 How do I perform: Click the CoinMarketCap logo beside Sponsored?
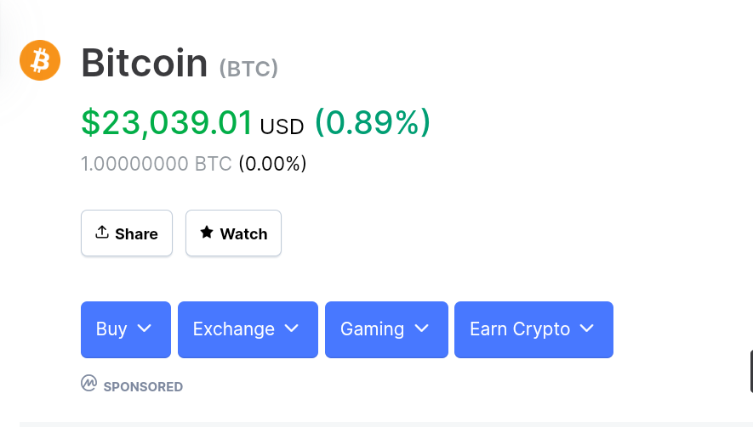(x=88, y=384)
